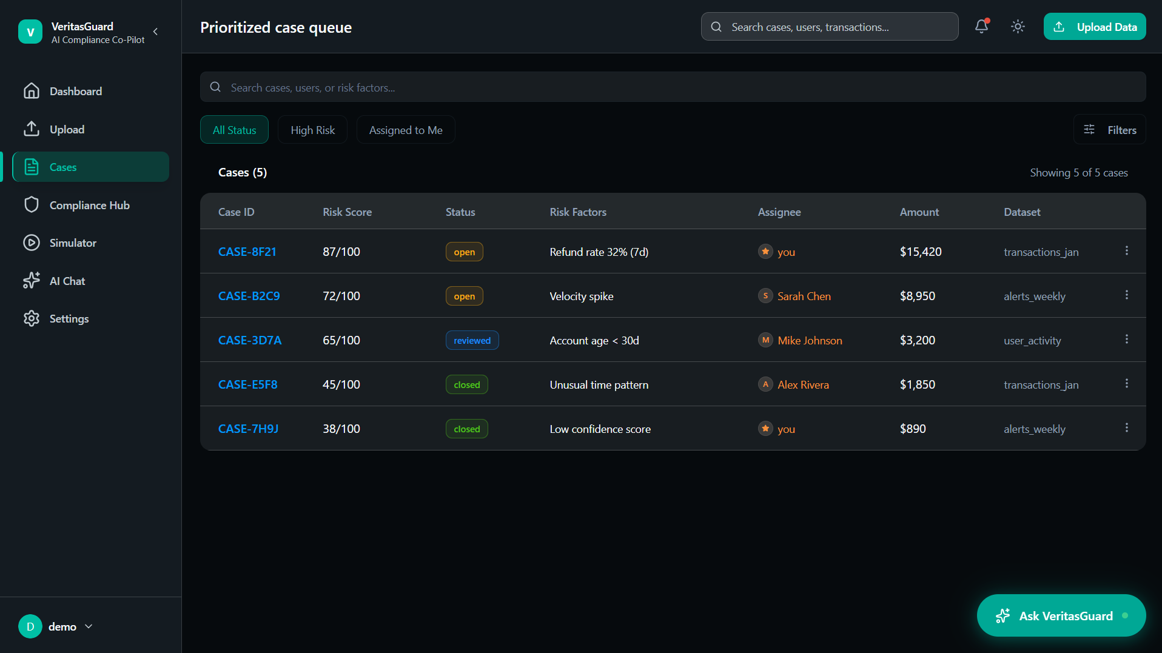Open row actions menu for CASE-E5F8
Image resolution: width=1162 pixels, height=653 pixels.
tap(1127, 384)
